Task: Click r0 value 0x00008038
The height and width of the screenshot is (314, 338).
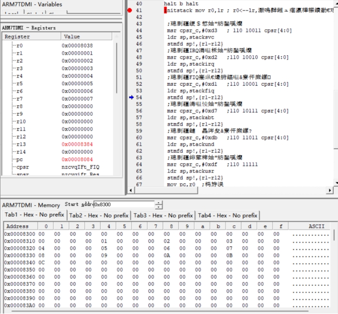Action: (77, 46)
